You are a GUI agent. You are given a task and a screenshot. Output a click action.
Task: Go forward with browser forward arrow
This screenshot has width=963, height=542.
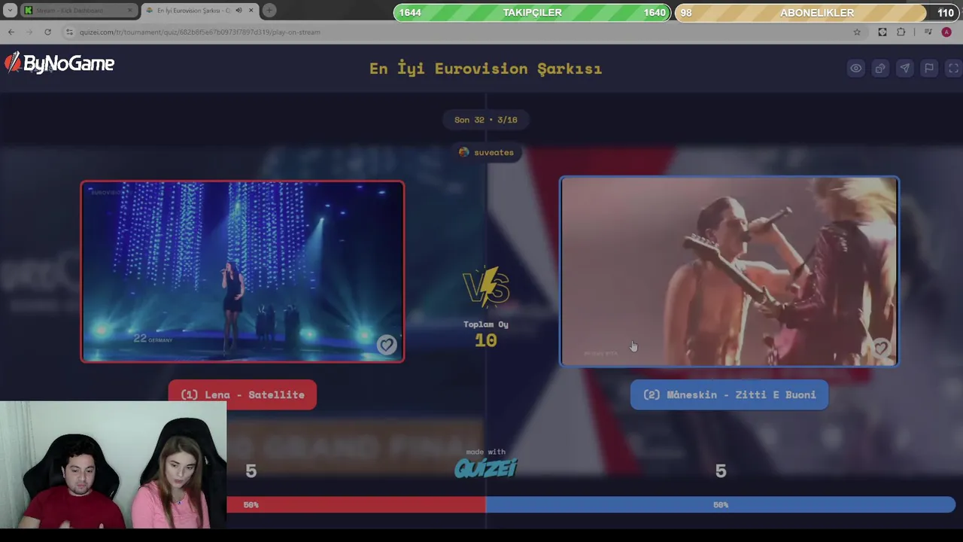(29, 32)
